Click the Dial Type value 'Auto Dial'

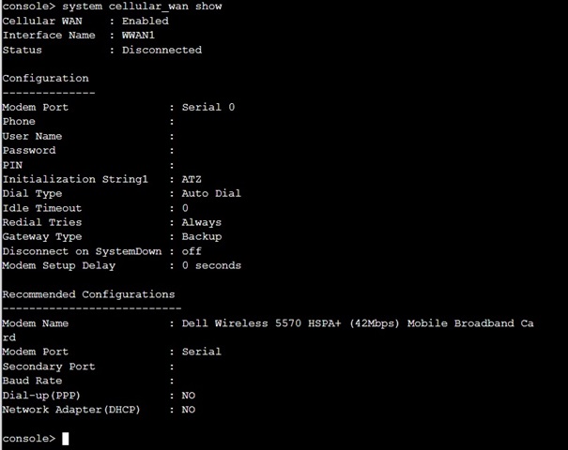211,193
